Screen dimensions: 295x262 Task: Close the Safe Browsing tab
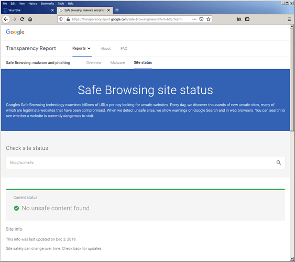(x=108, y=10)
